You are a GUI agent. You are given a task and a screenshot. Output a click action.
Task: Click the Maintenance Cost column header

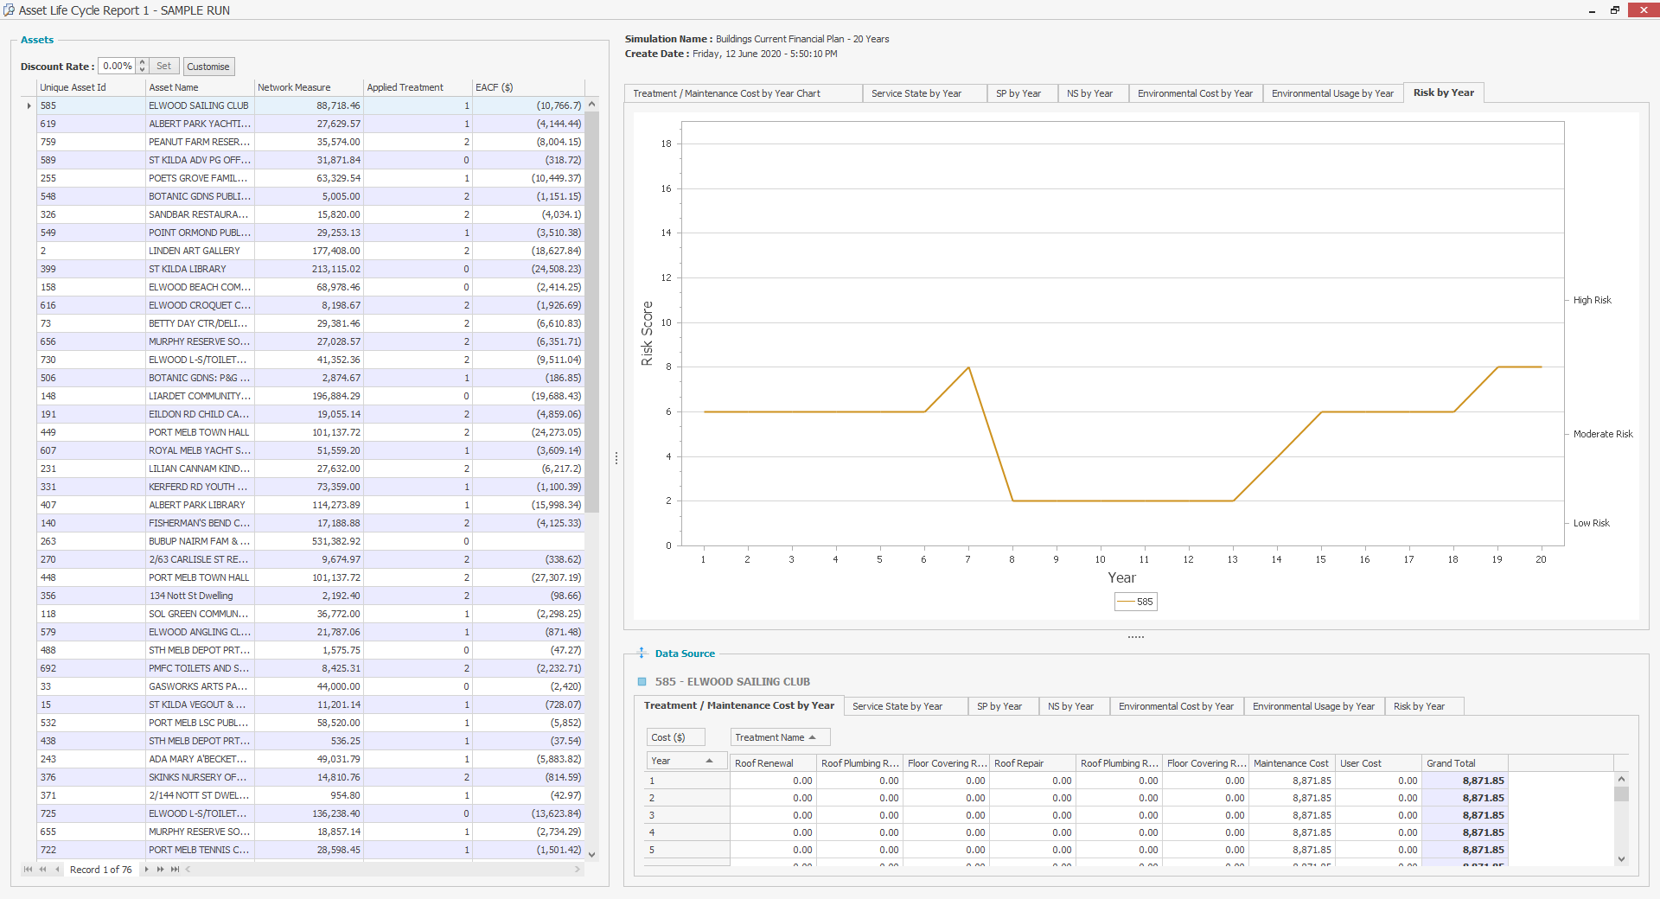click(1292, 763)
